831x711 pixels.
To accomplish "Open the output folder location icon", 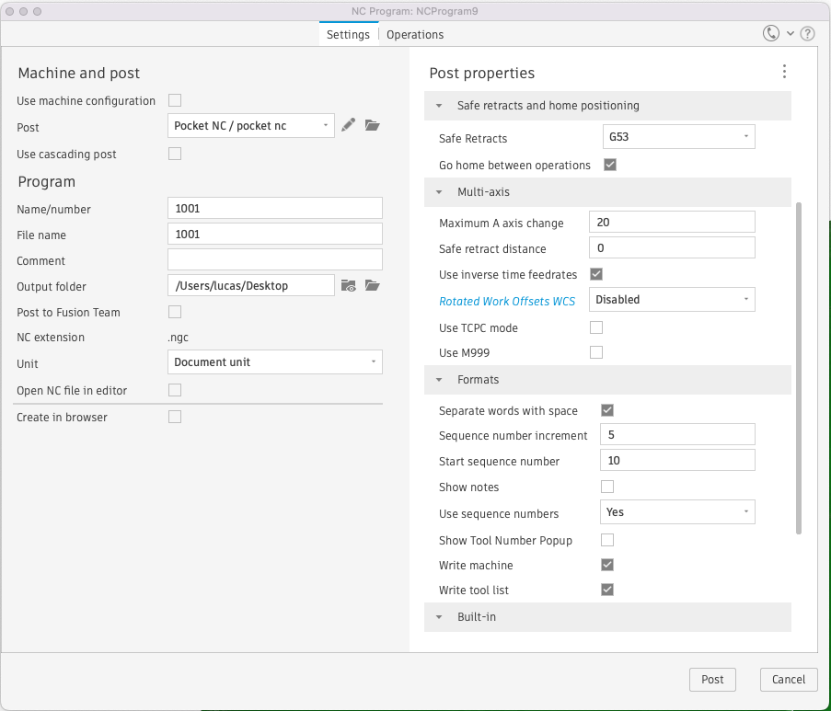I will click(372, 285).
